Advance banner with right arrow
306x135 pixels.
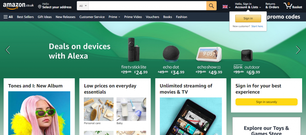tap(298, 50)
